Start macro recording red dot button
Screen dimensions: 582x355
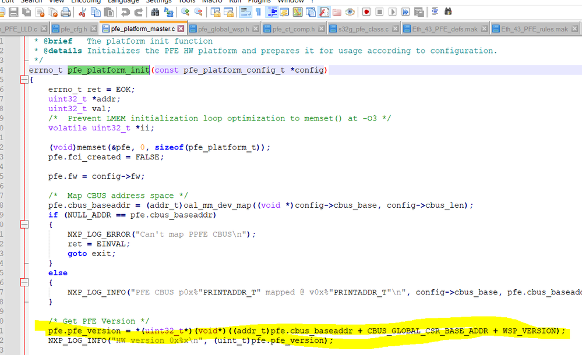pos(366,12)
